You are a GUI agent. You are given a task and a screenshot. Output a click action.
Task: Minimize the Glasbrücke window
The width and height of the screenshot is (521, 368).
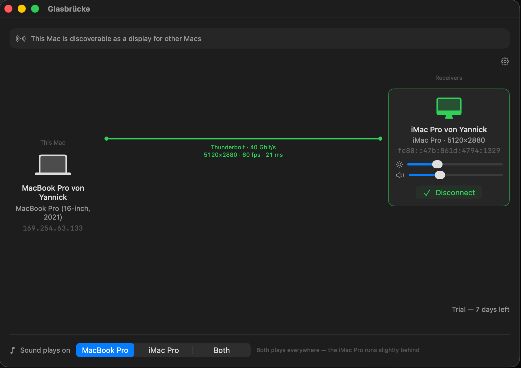22,9
